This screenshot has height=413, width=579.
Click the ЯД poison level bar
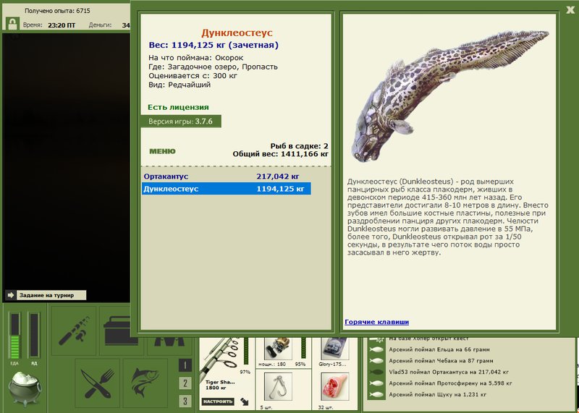coord(34,335)
